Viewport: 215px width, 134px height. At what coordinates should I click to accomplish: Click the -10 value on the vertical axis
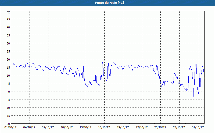click(8, 108)
